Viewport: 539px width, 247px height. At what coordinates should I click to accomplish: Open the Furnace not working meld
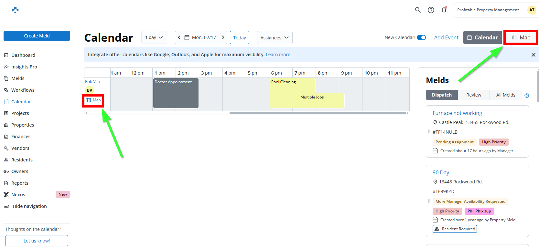(457, 113)
